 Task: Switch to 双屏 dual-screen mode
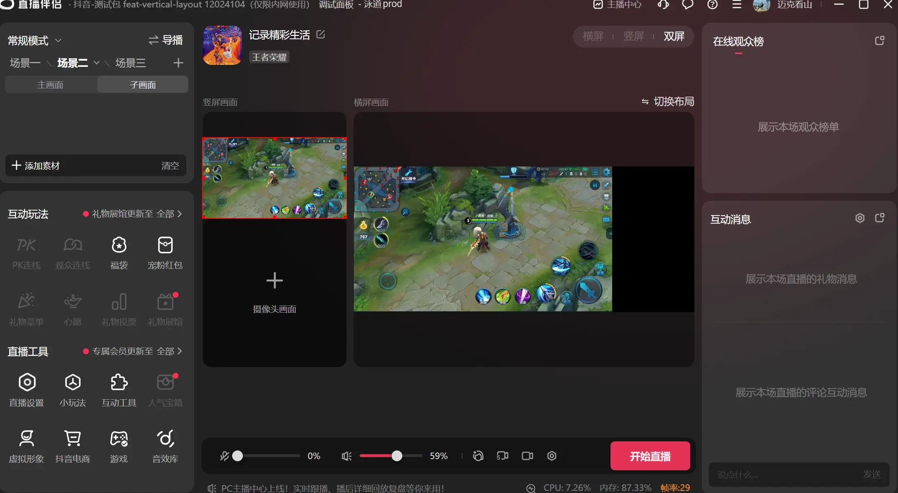[x=674, y=36]
